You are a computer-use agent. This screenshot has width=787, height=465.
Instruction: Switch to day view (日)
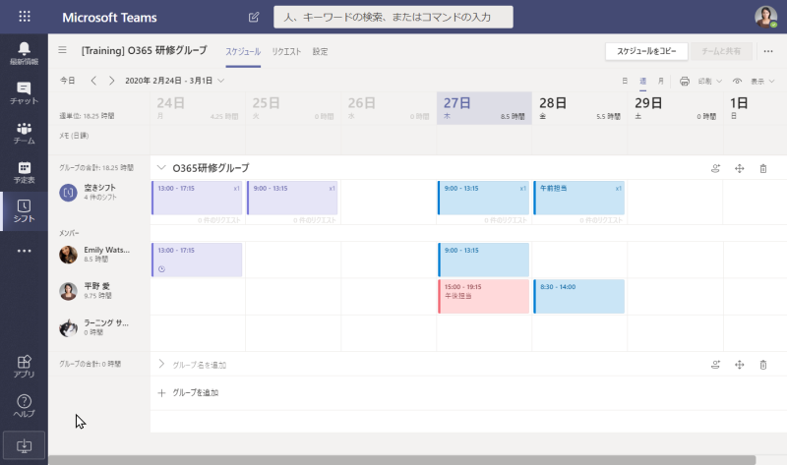click(x=625, y=81)
